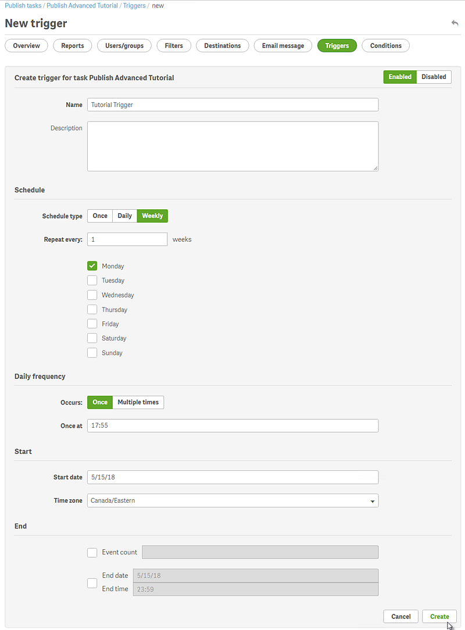The width and height of the screenshot is (465, 630).
Task: Switch to the Overview tab
Action: [26, 45]
